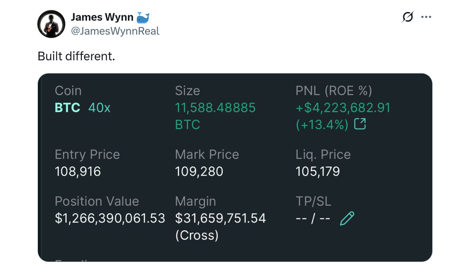Click the +$4,223,682.91 PNL amount
471x265 pixels.
pyautogui.click(x=343, y=108)
